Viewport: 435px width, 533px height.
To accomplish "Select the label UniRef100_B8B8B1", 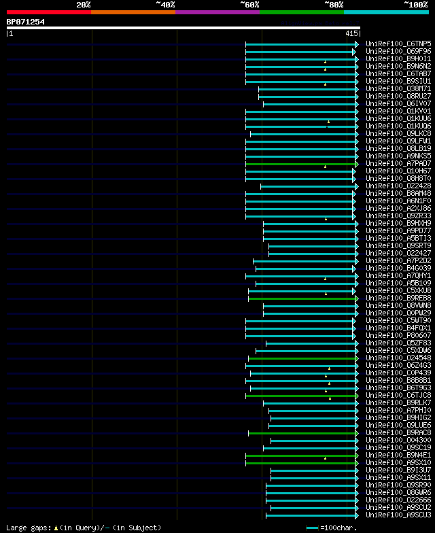I will click(x=398, y=381).
